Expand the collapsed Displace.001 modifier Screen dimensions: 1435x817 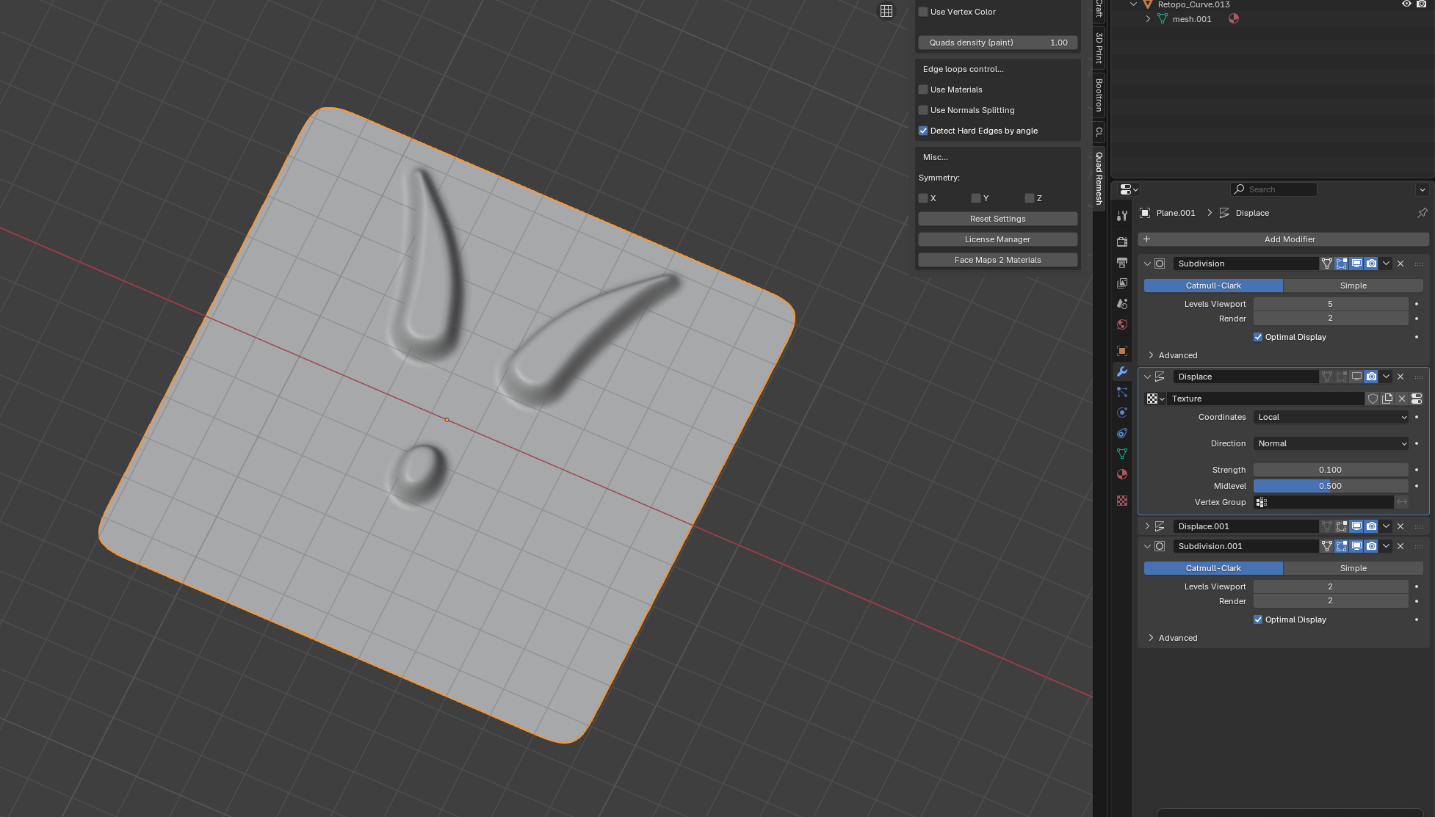click(x=1147, y=526)
